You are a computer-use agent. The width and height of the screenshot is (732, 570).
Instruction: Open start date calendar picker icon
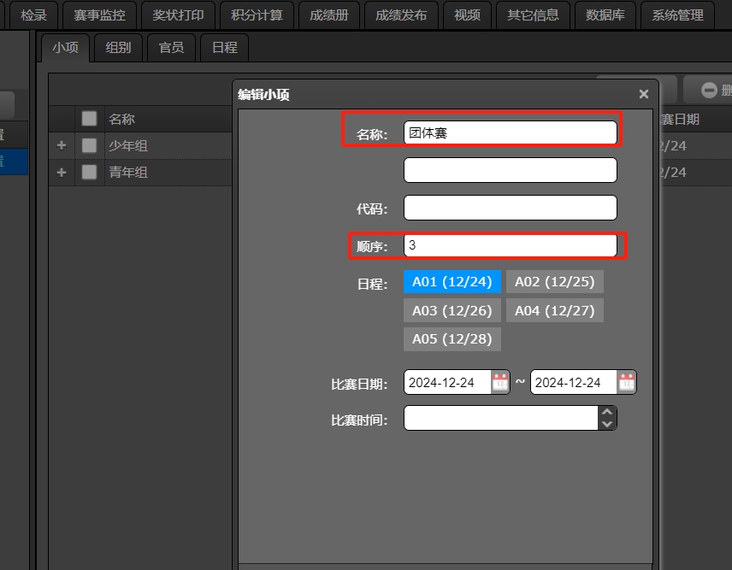click(500, 382)
